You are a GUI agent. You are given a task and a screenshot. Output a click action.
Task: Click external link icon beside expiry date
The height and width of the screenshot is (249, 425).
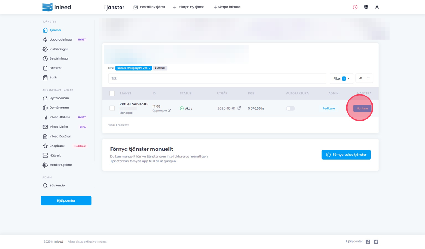(x=239, y=108)
